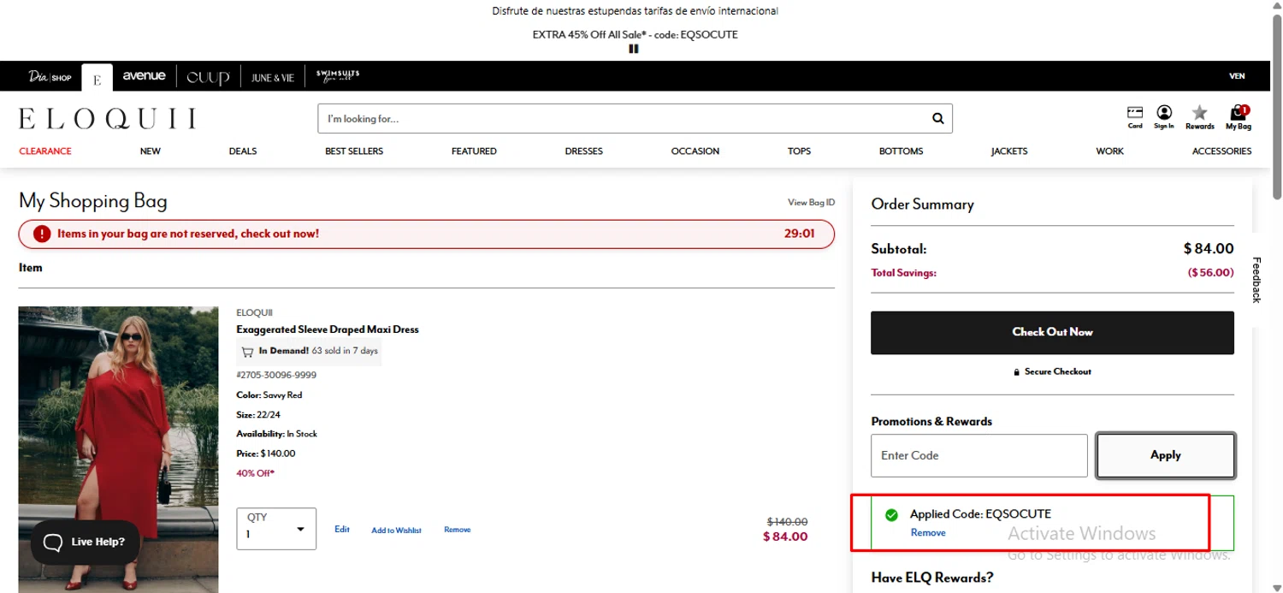The image size is (1283, 593).
Task: Open the CLEARANCE menu
Action: click(45, 151)
